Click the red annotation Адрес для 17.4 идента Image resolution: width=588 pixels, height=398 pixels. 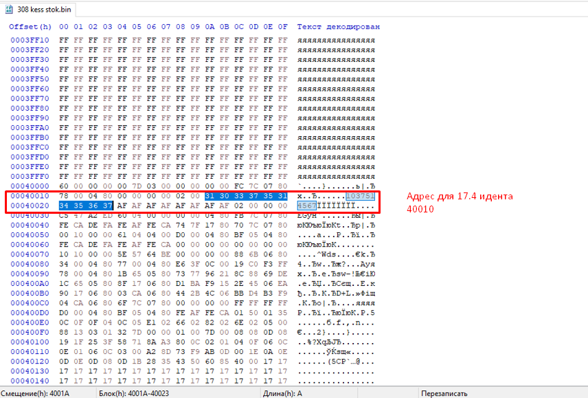[x=460, y=197]
